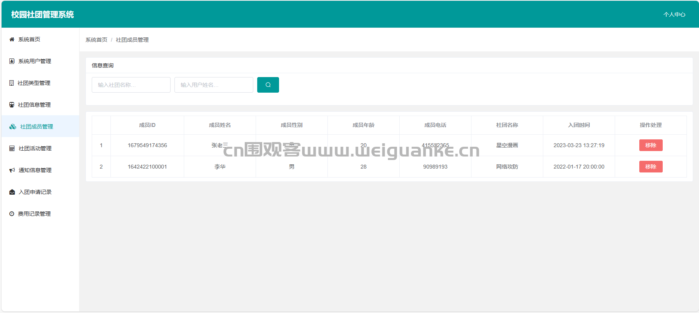699x313 pixels.
Task: Click the 成员电话 column header
Action: pos(435,125)
